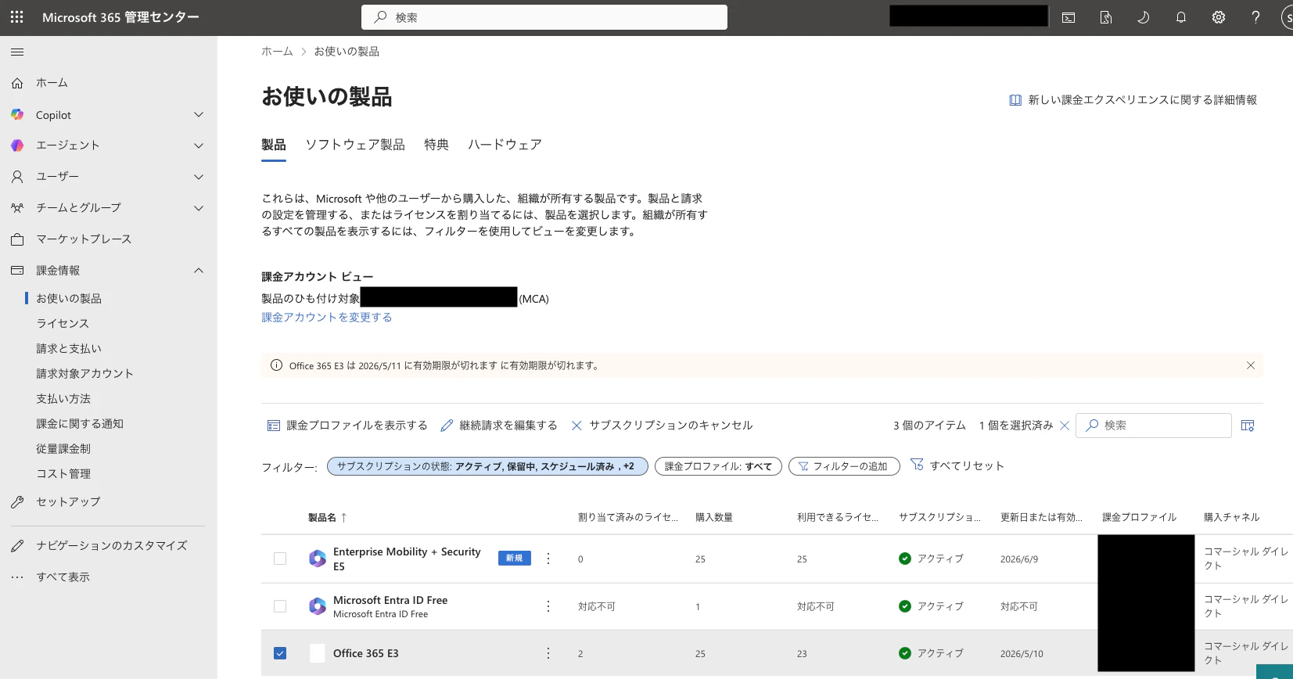Switch to the 特典 tab
Viewport: 1293px width, 679px height.
pyautogui.click(x=436, y=145)
